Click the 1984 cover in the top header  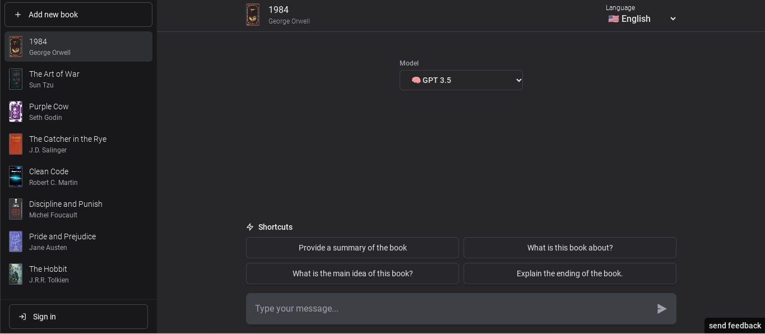253,15
